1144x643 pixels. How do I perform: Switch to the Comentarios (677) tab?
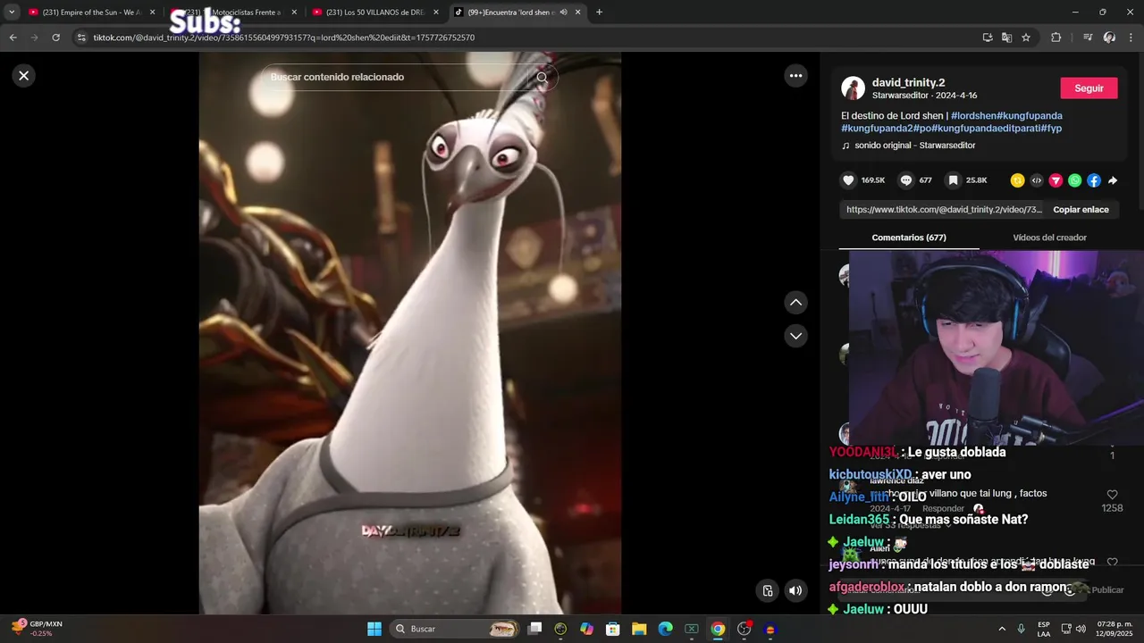click(909, 238)
